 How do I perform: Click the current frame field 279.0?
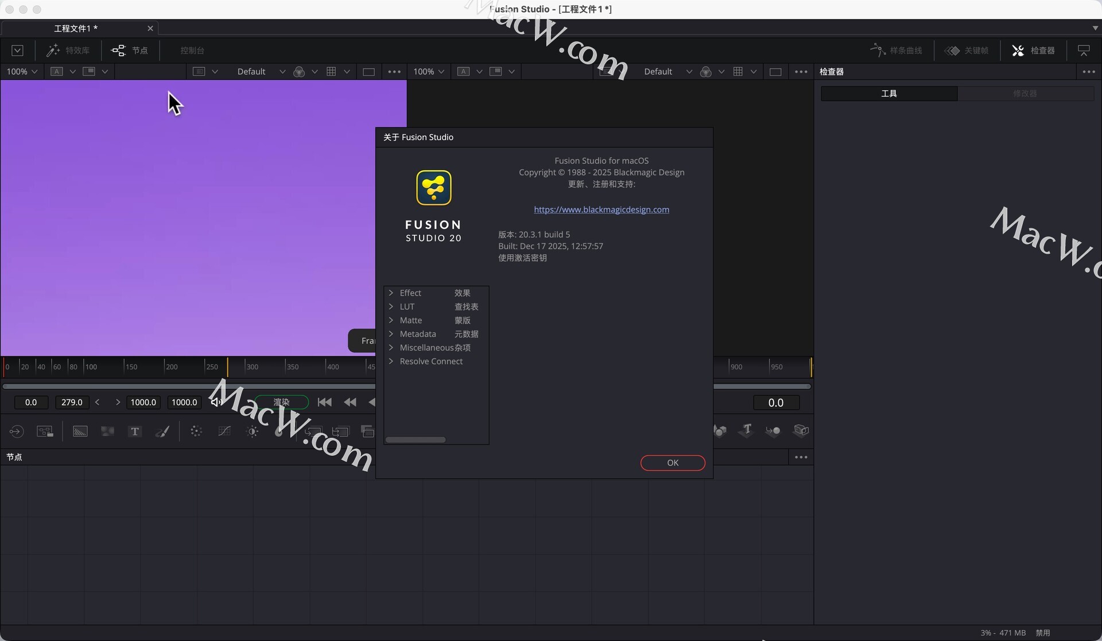(x=72, y=402)
